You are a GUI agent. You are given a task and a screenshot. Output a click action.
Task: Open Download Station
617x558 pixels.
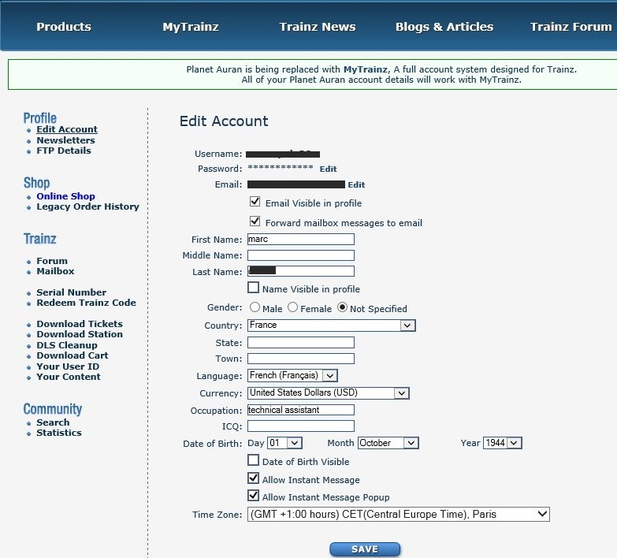click(80, 334)
